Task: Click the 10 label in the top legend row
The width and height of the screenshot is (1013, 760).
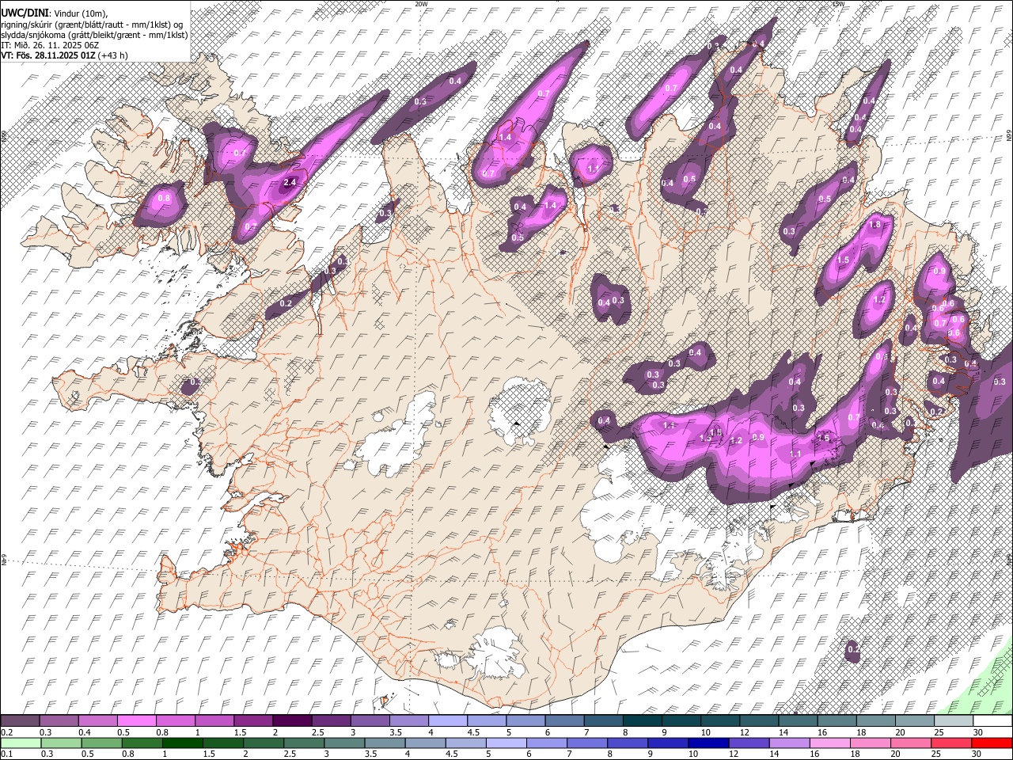Action: coord(705,732)
